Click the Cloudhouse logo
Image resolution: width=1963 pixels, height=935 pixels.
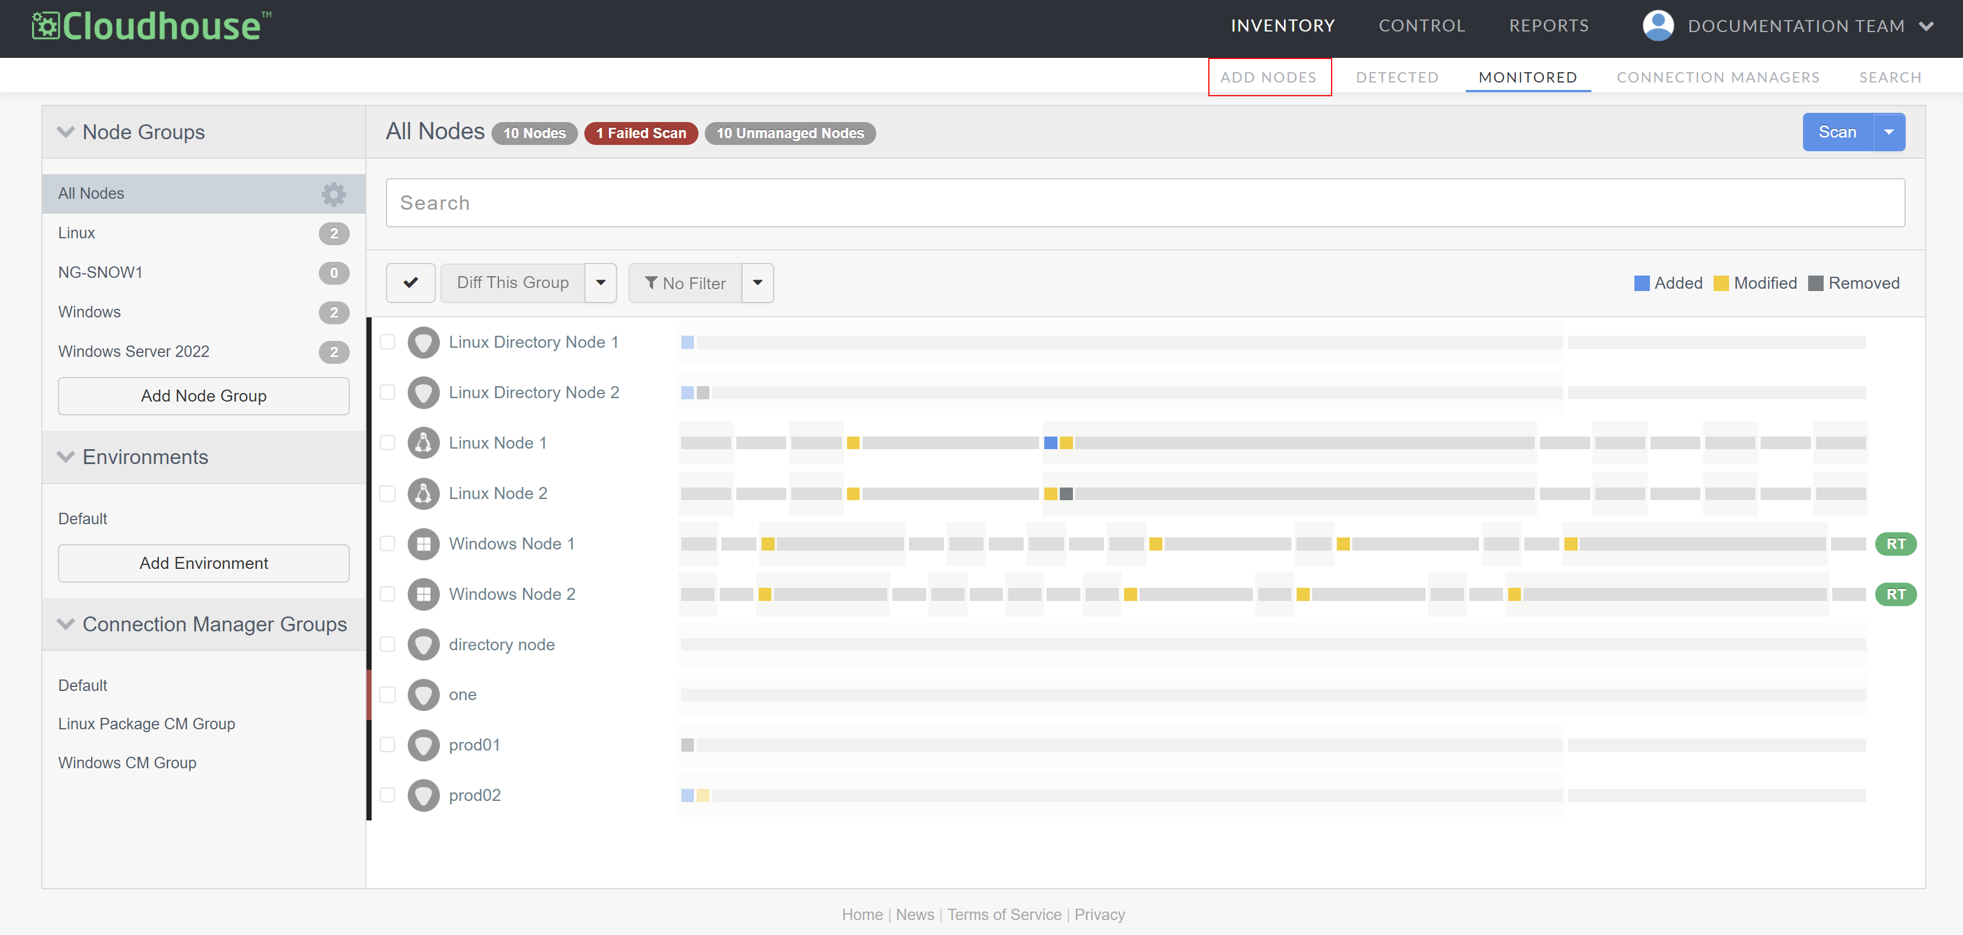click(x=151, y=27)
